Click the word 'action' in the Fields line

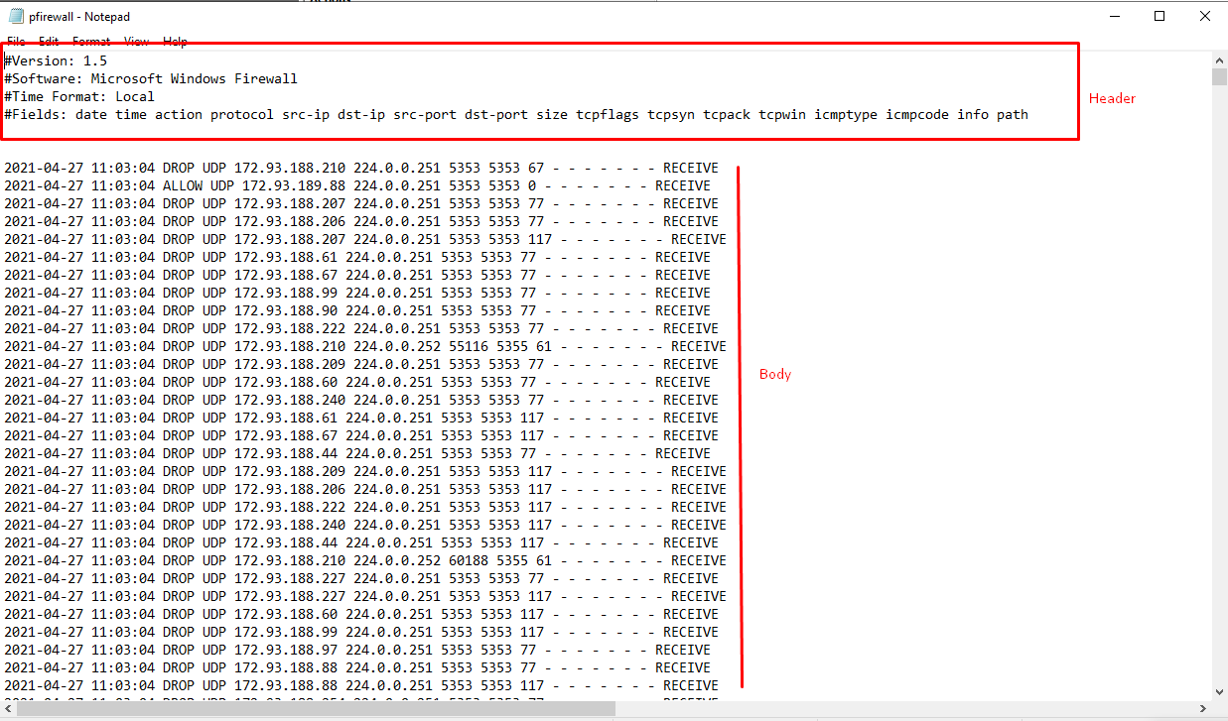[179, 114]
